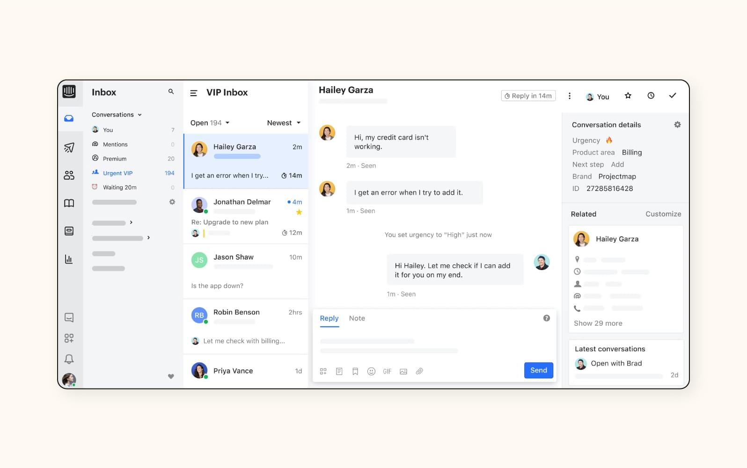Insert image icon in composer

point(403,372)
